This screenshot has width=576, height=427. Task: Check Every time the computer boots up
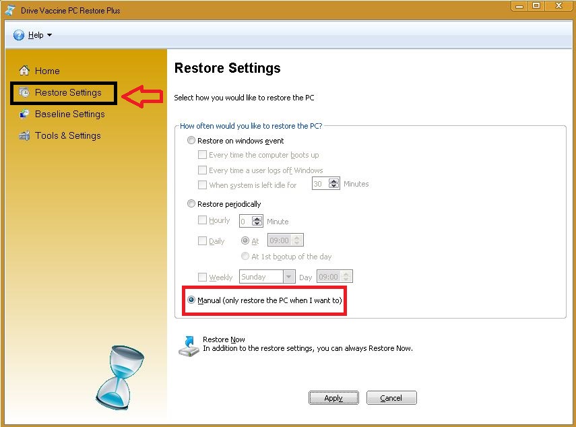[202, 155]
